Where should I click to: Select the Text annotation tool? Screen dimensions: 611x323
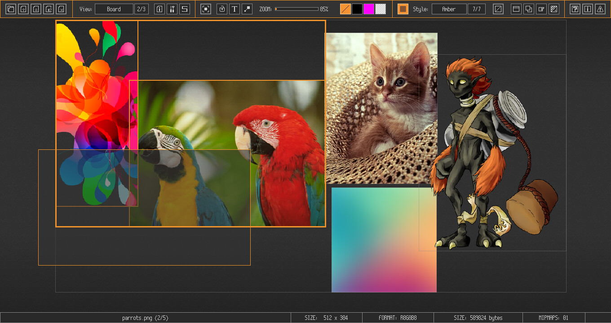point(234,9)
